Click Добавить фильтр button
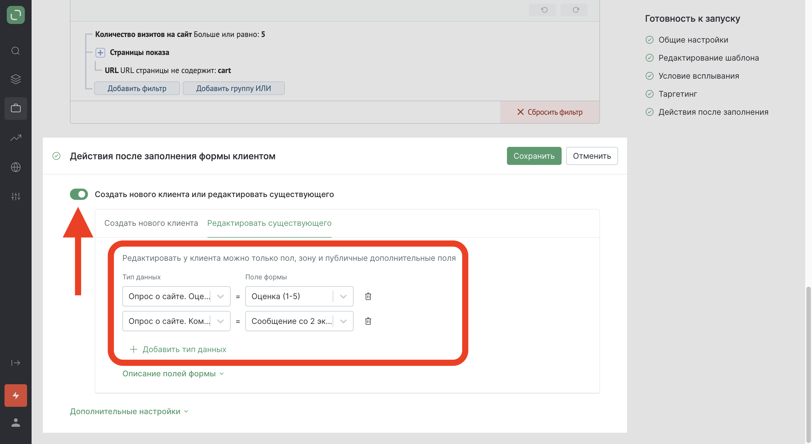The height and width of the screenshot is (444, 812). point(137,88)
